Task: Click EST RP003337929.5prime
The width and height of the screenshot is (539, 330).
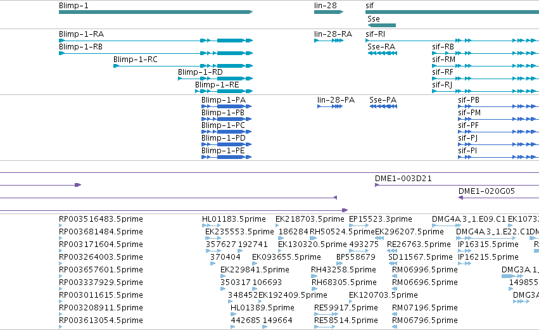Action: [101, 282]
